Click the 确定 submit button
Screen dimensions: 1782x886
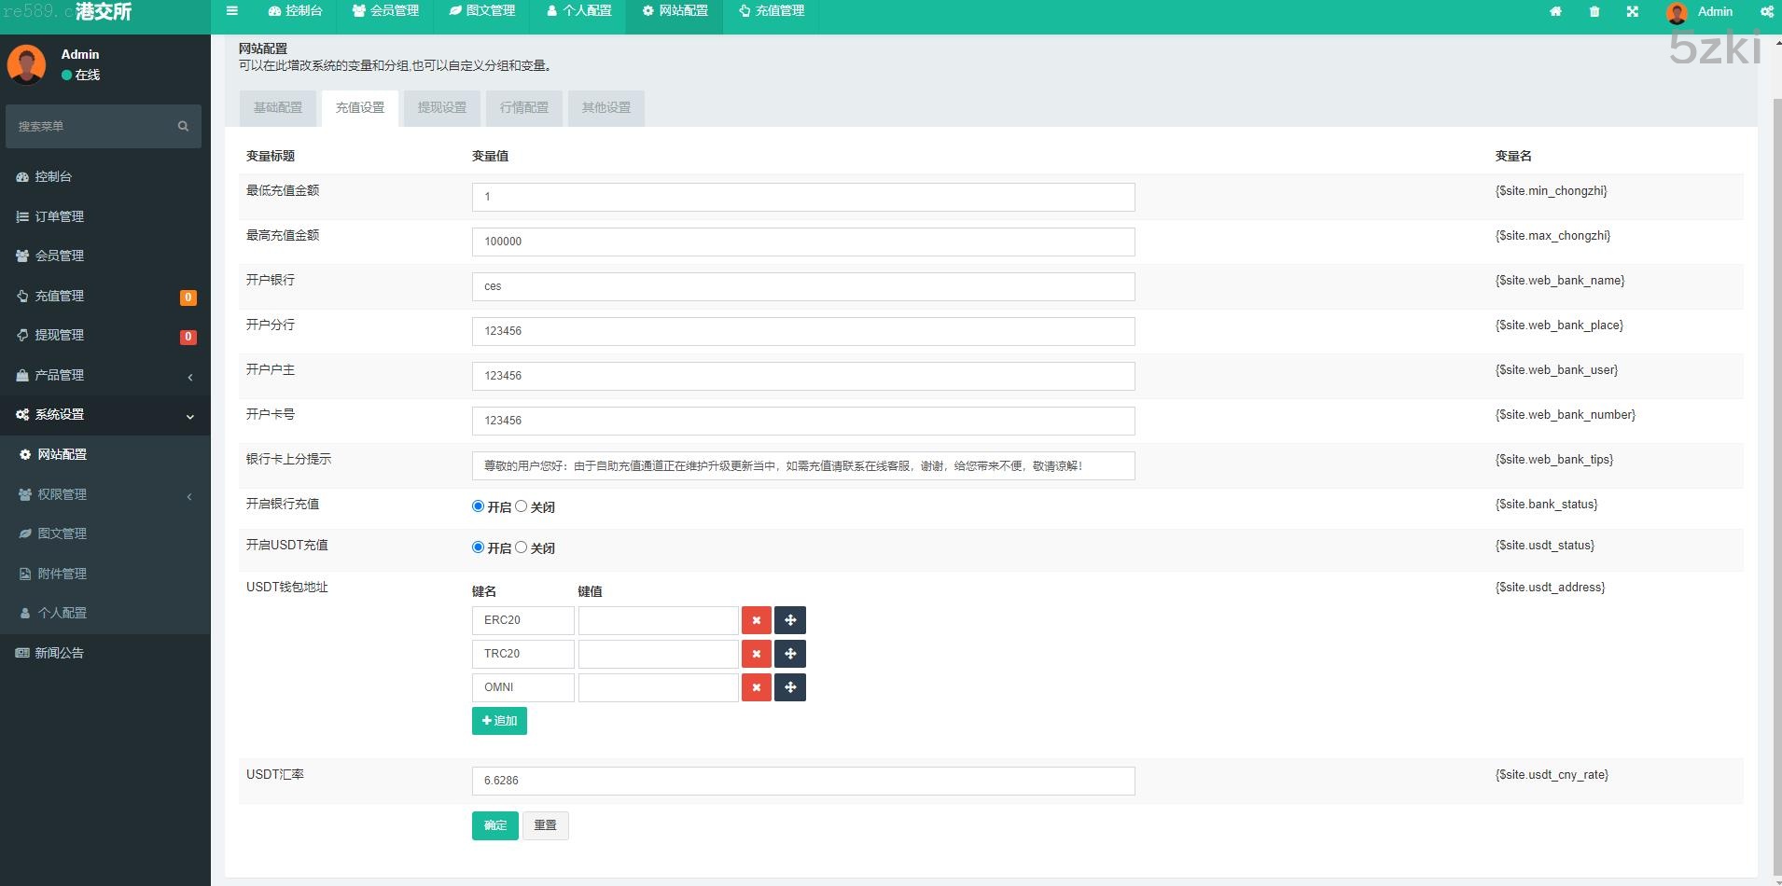[x=494, y=825]
